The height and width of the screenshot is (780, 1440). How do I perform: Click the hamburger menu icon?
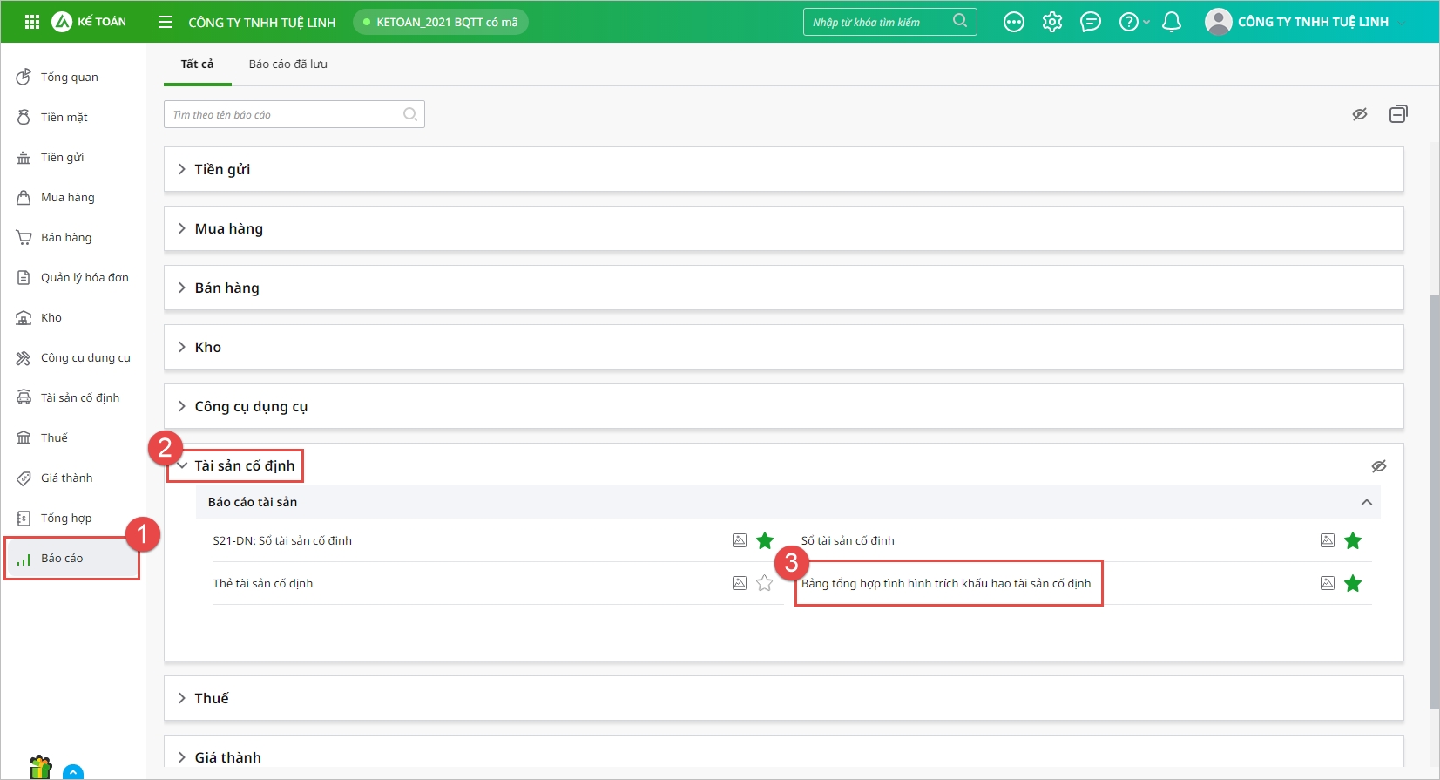[166, 22]
